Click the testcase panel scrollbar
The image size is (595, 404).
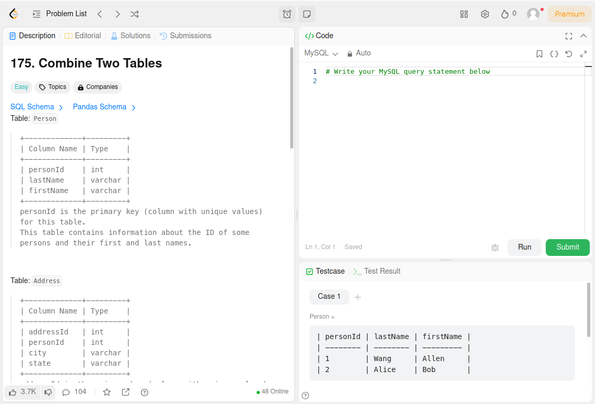click(589, 309)
